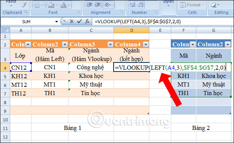Open filter dropdown for Bảng 1 first column A2
The width and height of the screenshot is (234, 143).
(x=28, y=44)
